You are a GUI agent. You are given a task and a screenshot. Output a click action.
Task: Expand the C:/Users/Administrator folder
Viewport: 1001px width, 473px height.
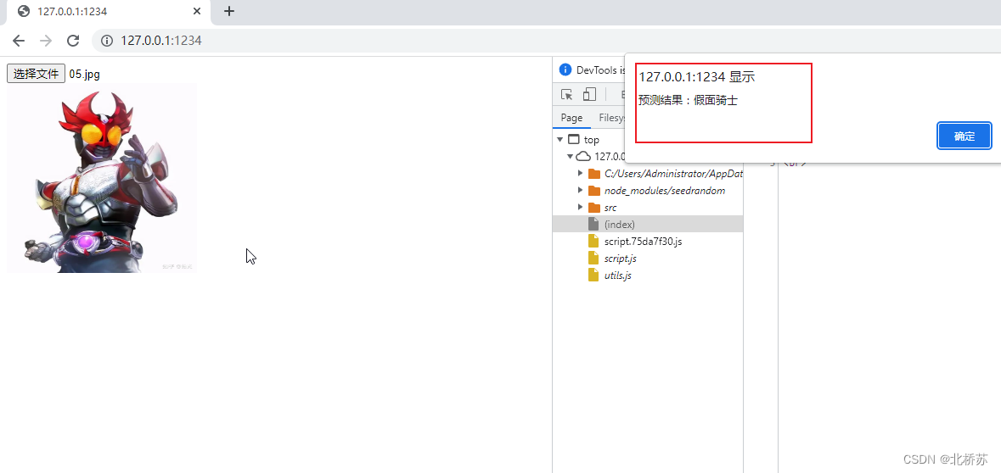click(580, 174)
